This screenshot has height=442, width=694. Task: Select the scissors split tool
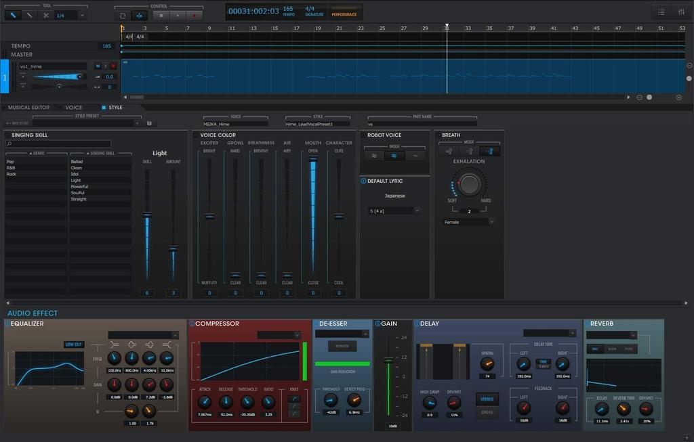(46, 15)
